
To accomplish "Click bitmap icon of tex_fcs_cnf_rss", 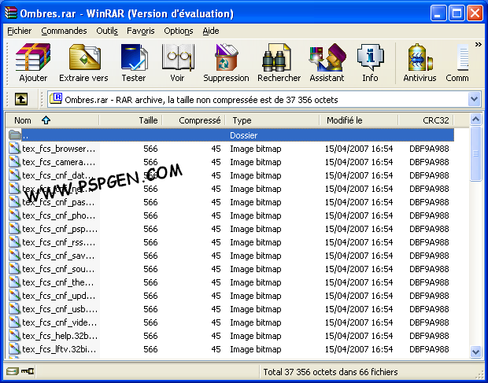I will click(14, 242).
